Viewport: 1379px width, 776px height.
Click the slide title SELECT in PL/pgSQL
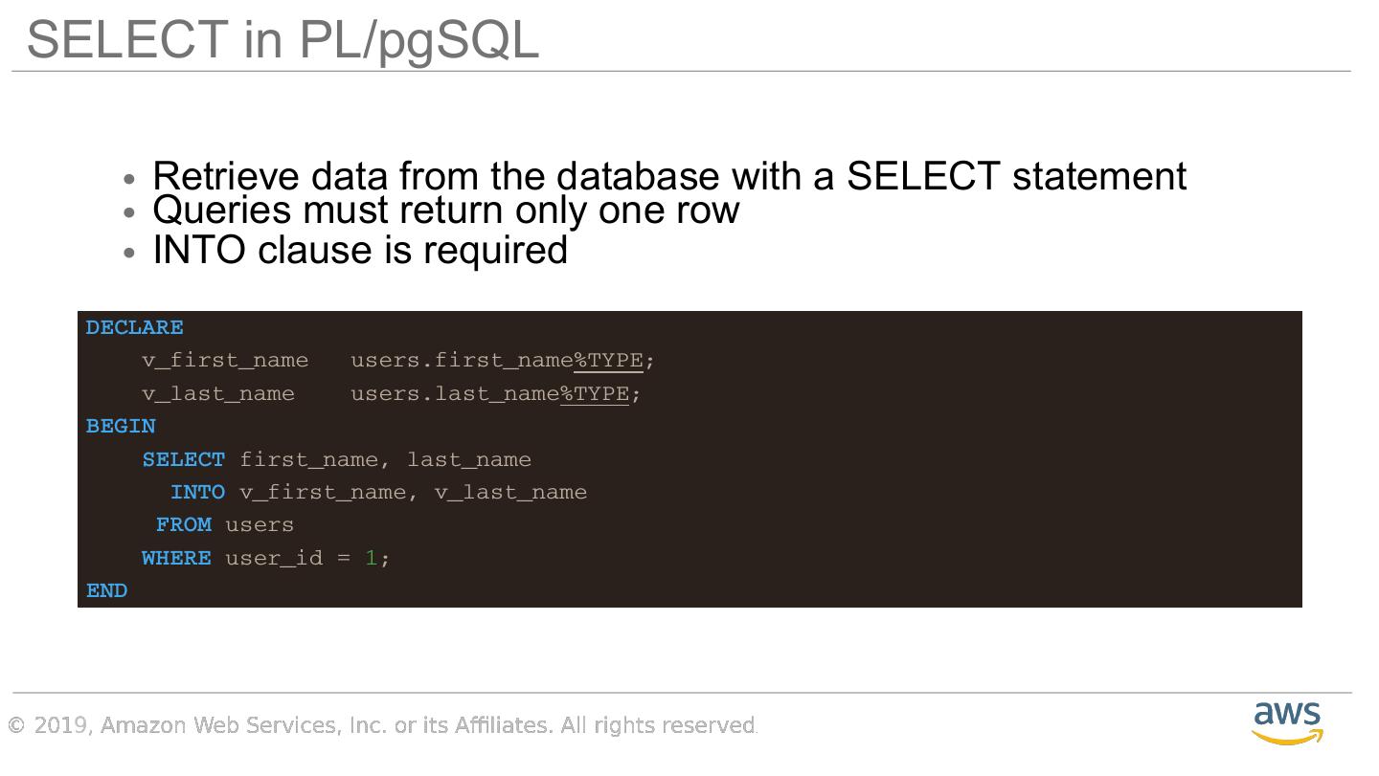click(x=283, y=40)
